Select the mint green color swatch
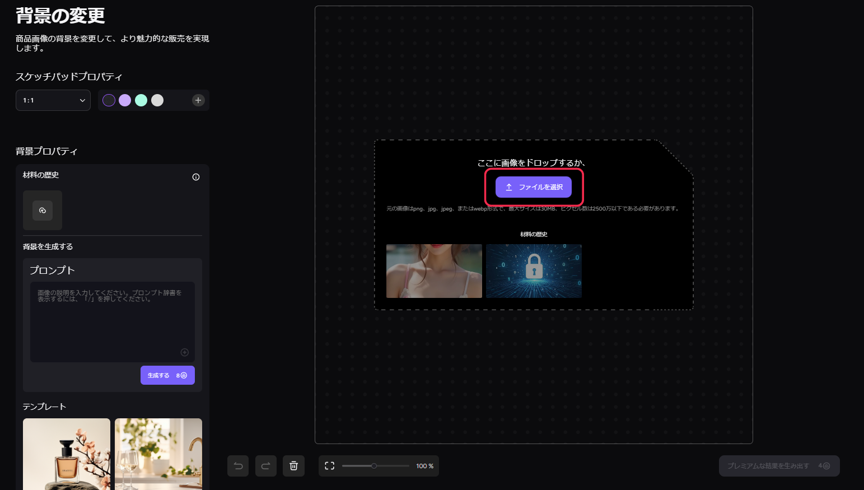This screenshot has height=490, width=864. (x=141, y=100)
